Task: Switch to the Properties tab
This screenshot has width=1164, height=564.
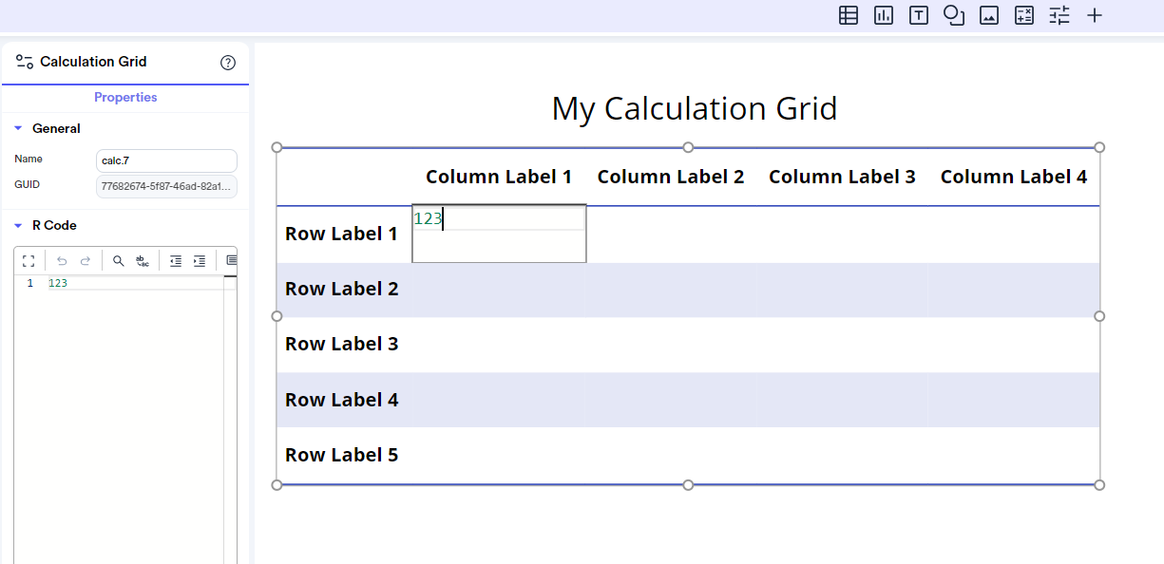Action: click(x=125, y=98)
